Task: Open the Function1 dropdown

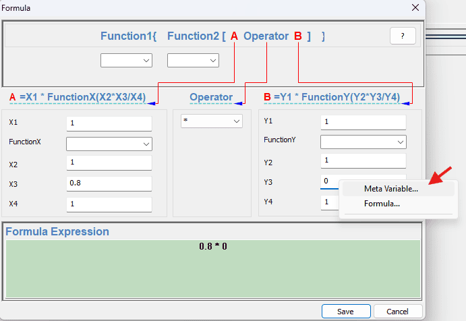Action: 126,60
